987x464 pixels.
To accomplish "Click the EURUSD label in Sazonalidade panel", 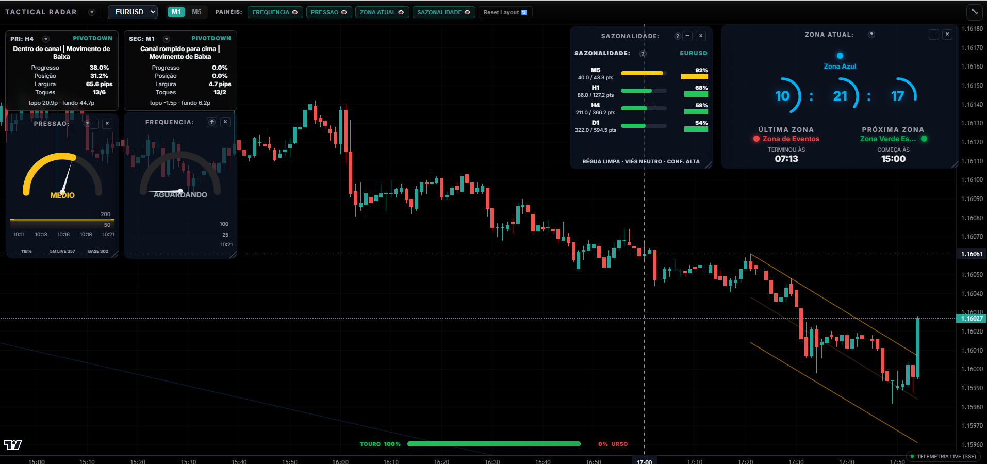I will pyautogui.click(x=694, y=53).
